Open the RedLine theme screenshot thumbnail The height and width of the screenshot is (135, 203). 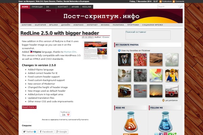click(x=96, y=50)
